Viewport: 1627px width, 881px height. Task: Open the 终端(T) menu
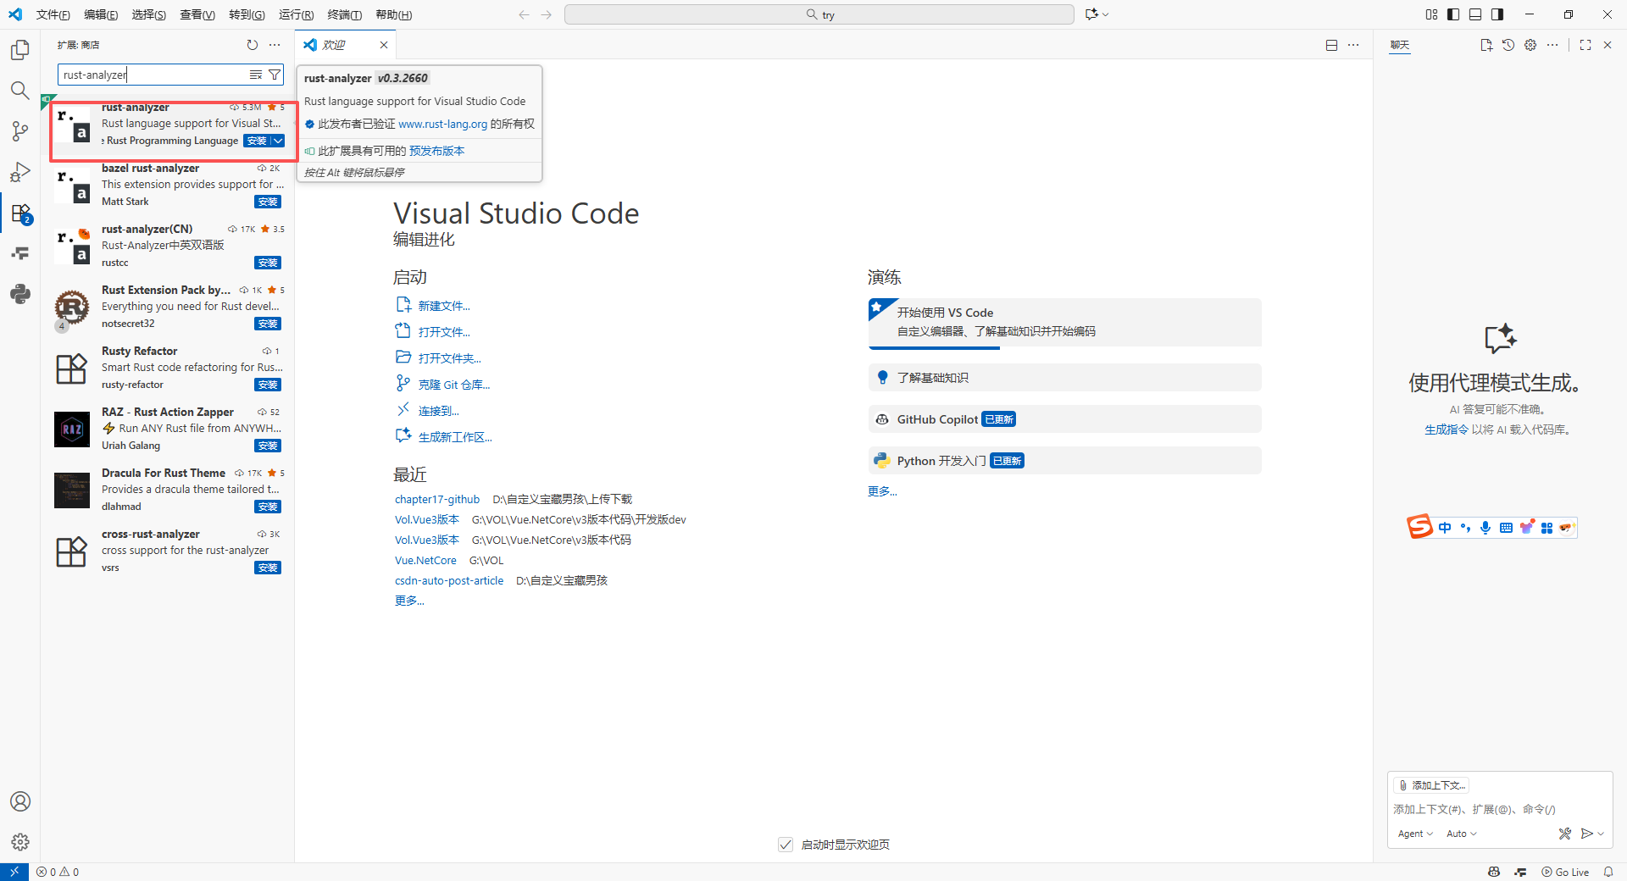click(x=344, y=14)
